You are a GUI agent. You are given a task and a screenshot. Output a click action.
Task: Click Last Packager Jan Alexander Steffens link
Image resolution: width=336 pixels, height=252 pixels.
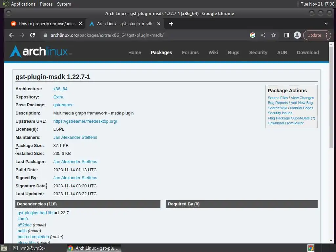click(75, 161)
